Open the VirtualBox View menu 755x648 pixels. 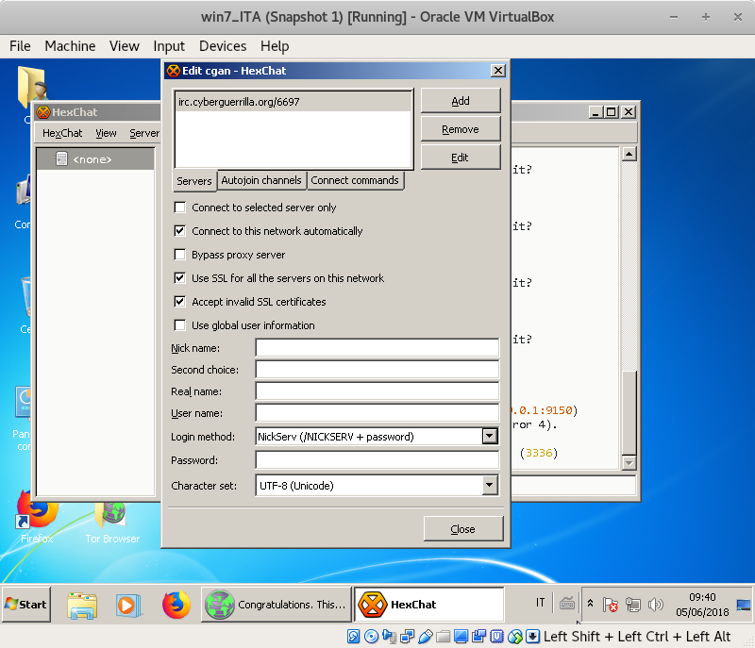pos(125,46)
